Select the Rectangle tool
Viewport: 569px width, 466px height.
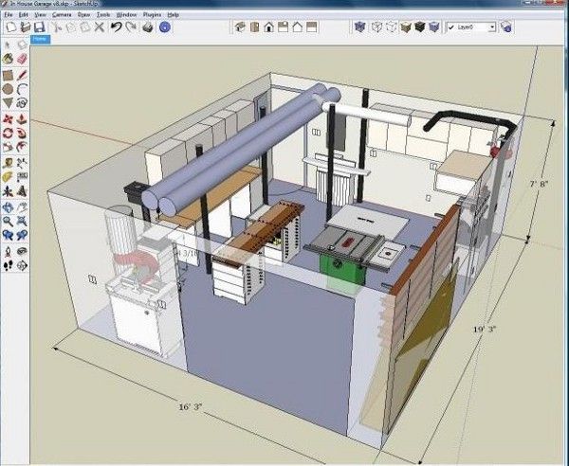(x=8, y=76)
